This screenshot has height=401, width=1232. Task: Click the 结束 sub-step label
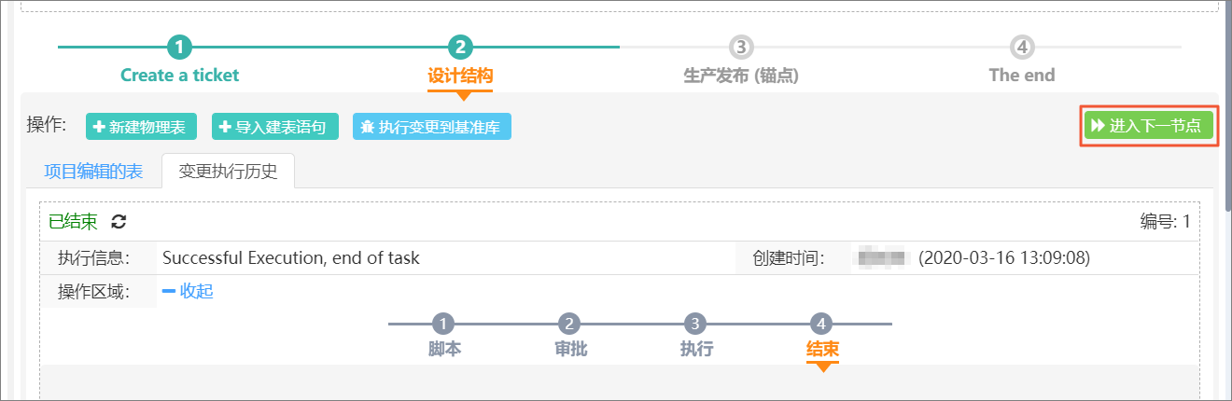coord(822,350)
